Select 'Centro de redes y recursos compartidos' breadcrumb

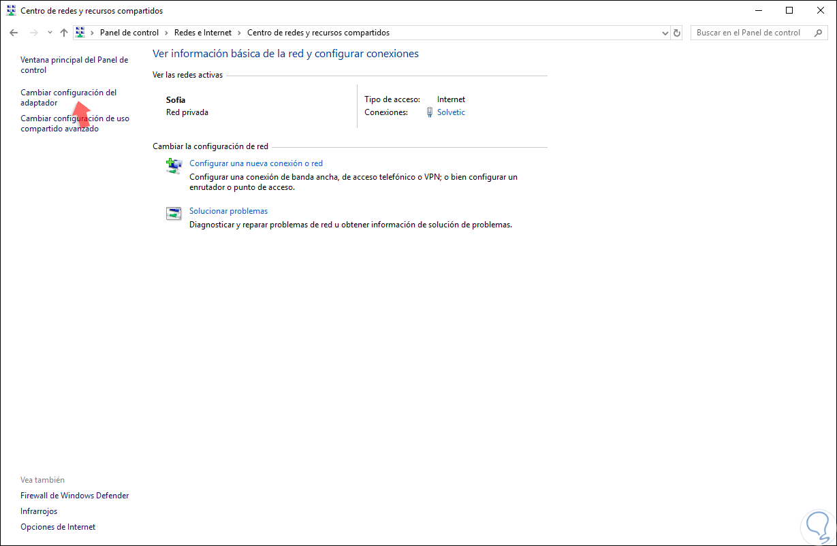318,33
